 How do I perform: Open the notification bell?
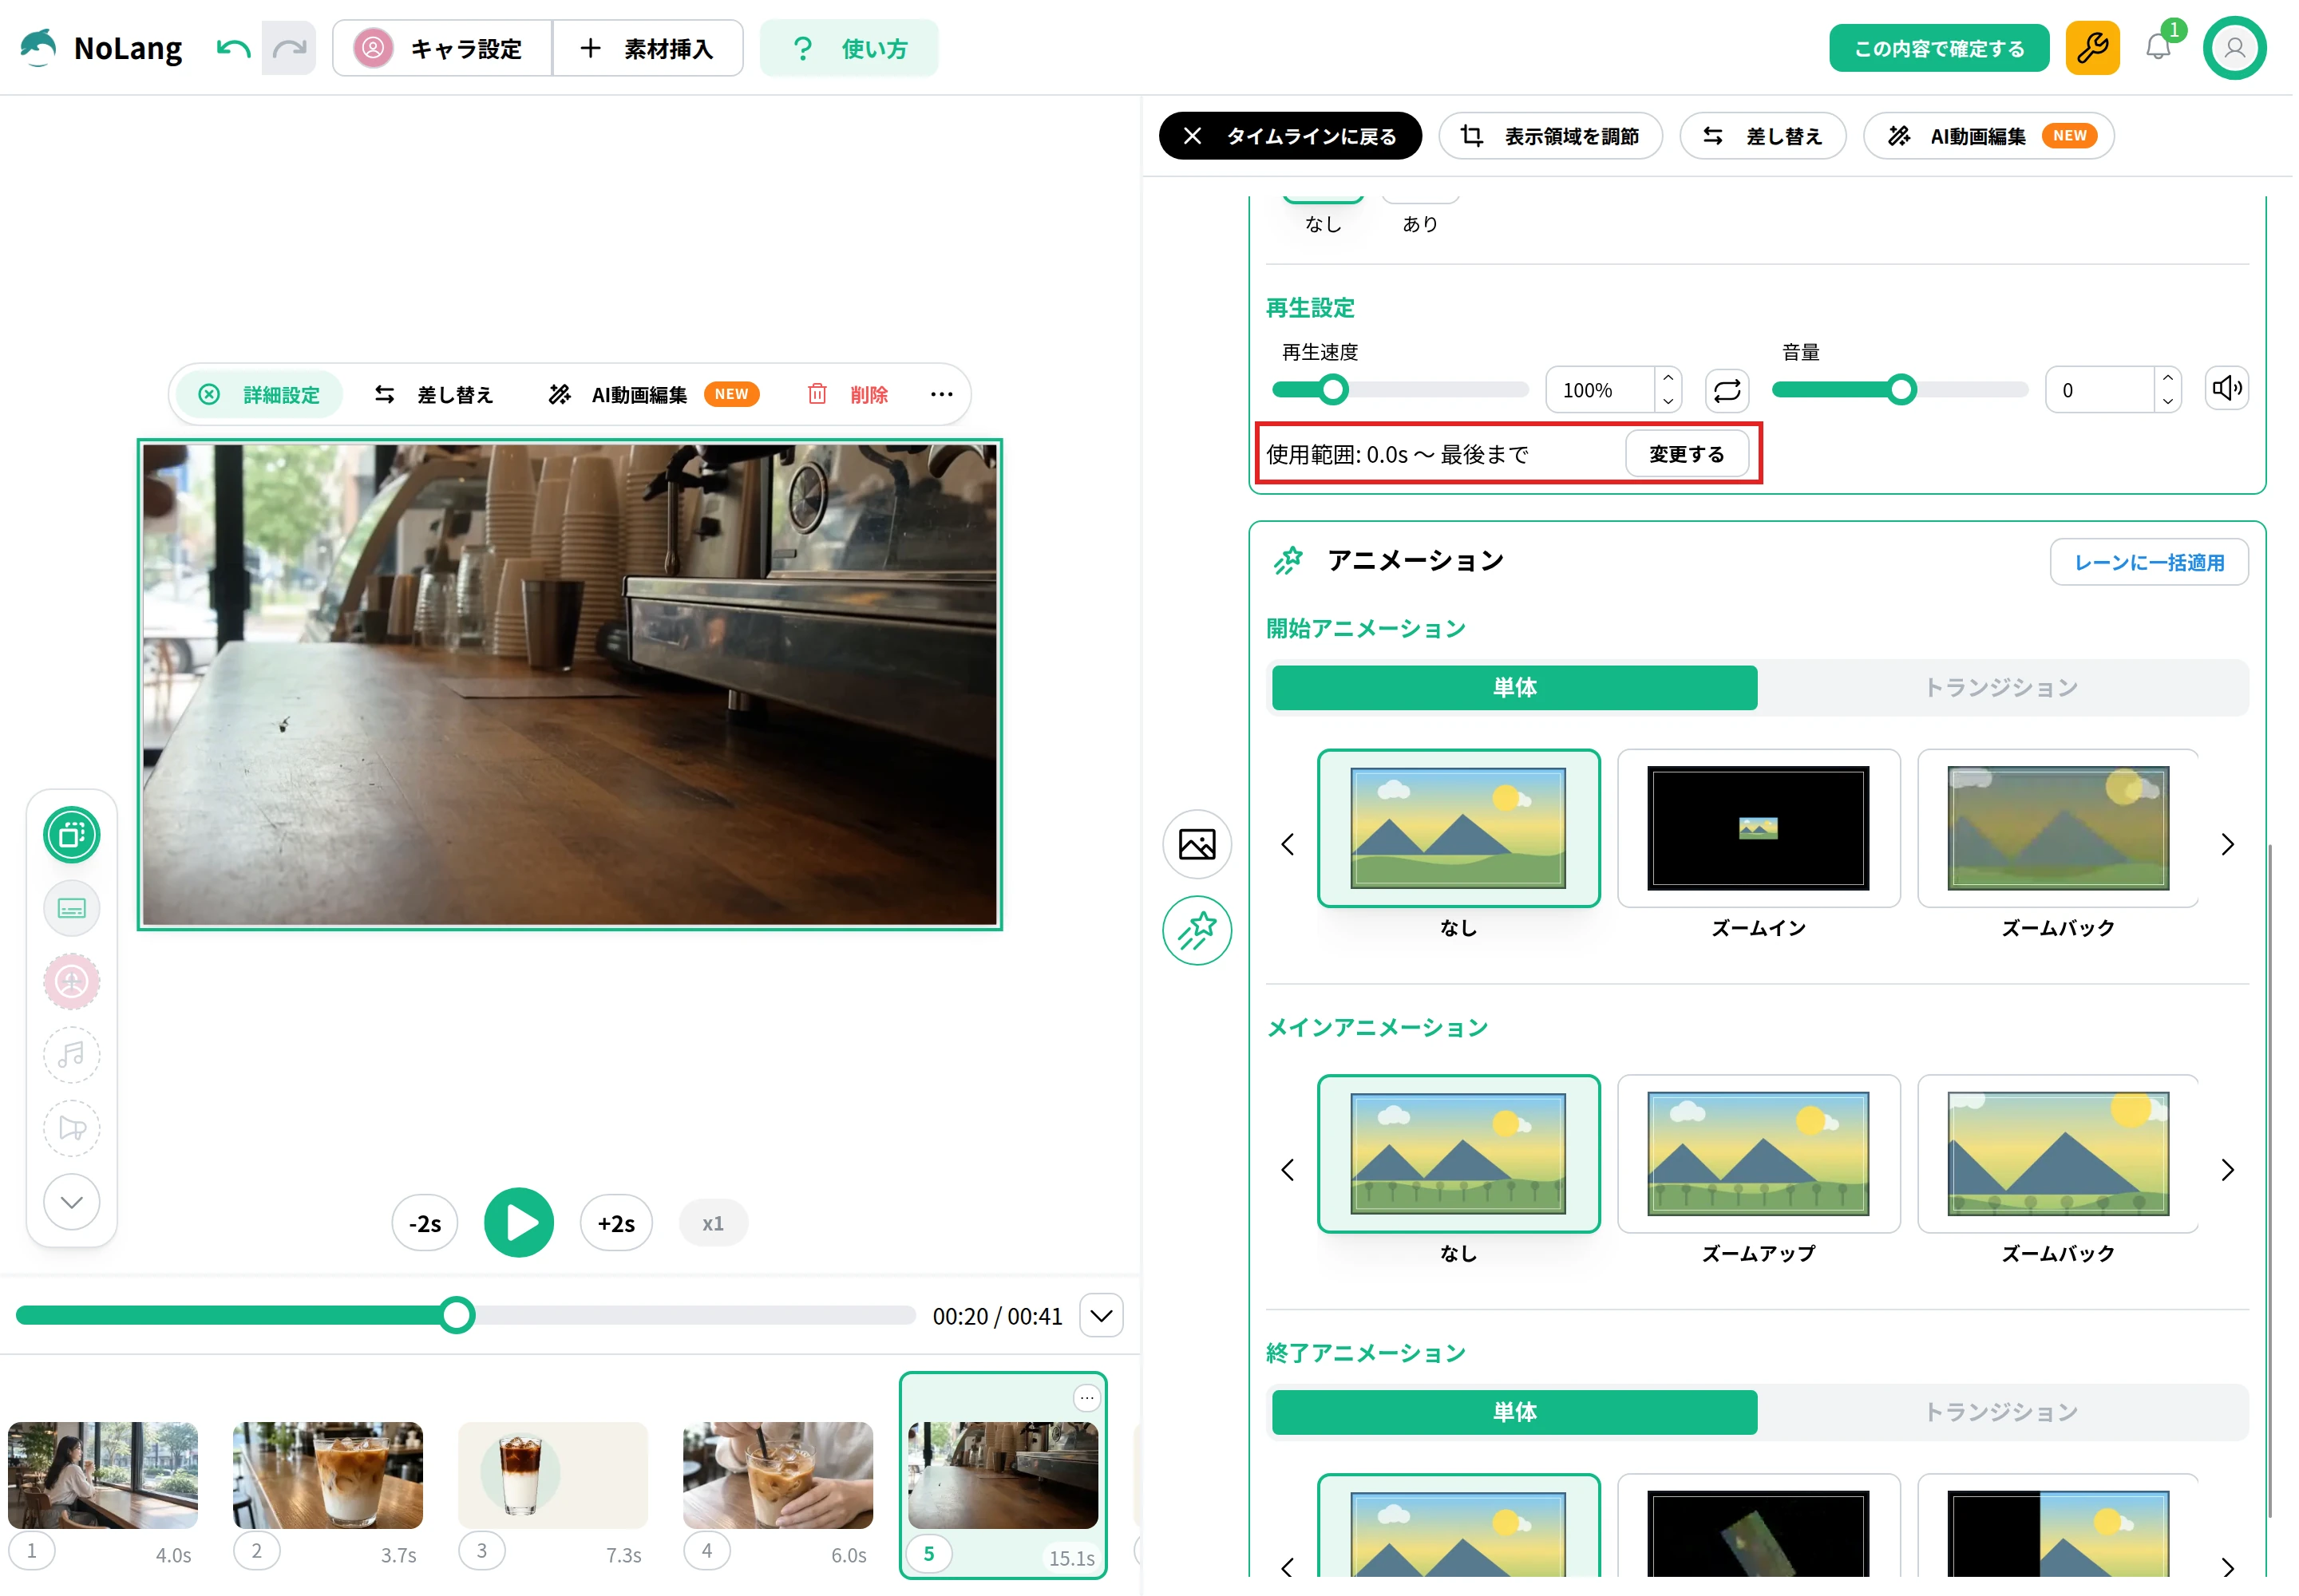tap(2158, 48)
